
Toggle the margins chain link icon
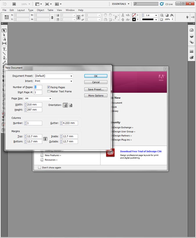tap(45, 139)
